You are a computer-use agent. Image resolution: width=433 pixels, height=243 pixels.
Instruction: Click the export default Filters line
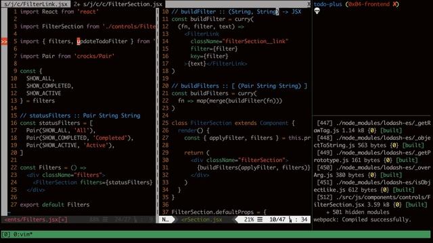tap(55, 205)
